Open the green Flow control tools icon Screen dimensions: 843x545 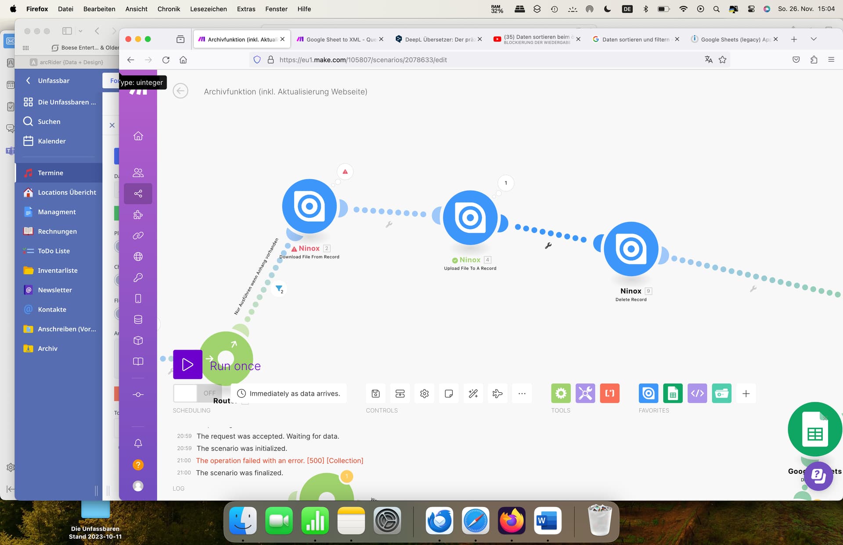tap(561, 393)
